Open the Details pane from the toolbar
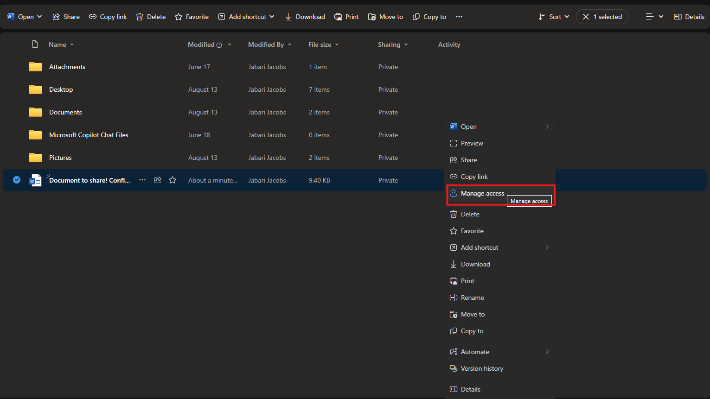 pos(689,17)
